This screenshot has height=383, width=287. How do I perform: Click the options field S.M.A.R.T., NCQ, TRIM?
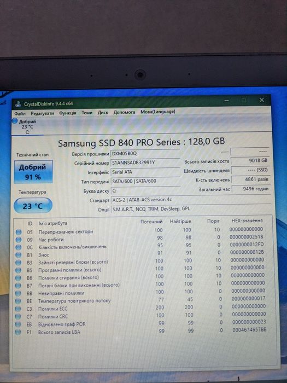tap(191, 209)
